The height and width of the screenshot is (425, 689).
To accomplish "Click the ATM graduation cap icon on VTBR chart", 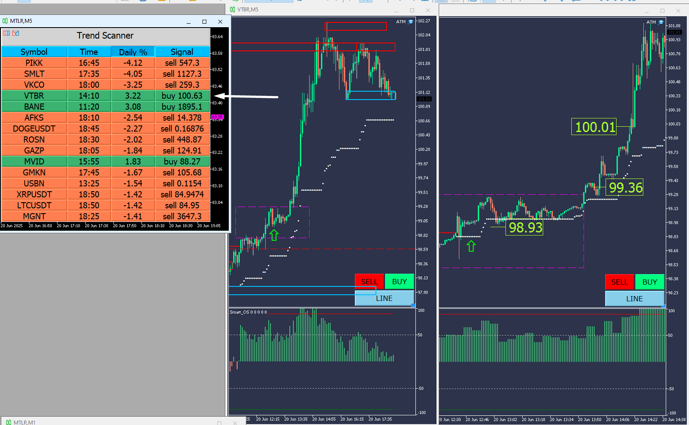I will (x=411, y=21).
